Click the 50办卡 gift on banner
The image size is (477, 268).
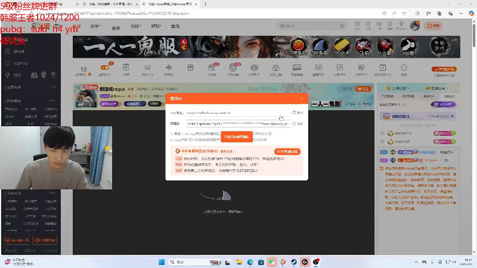(x=342, y=47)
